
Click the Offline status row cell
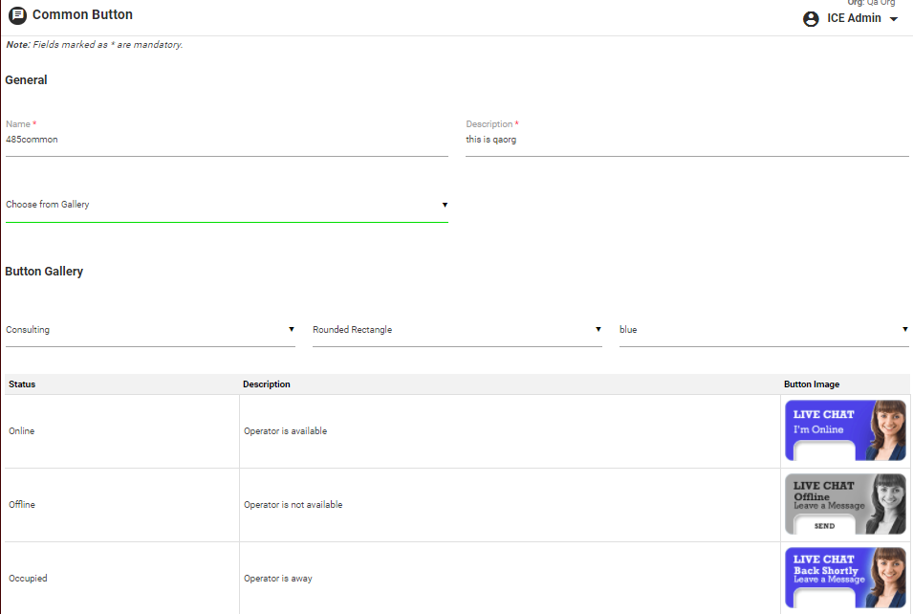click(x=22, y=505)
